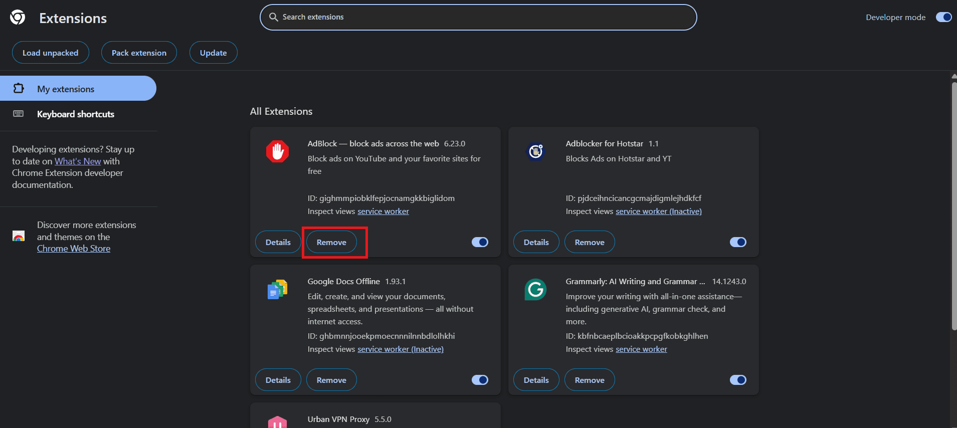Click the search magnifier icon
Screen dimensions: 957x428
coord(273,17)
